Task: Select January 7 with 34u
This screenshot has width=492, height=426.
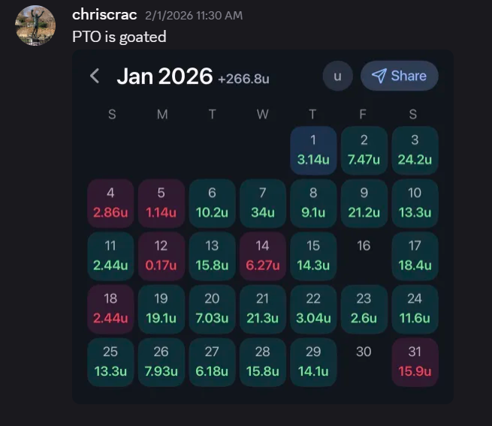Action: 263,202
